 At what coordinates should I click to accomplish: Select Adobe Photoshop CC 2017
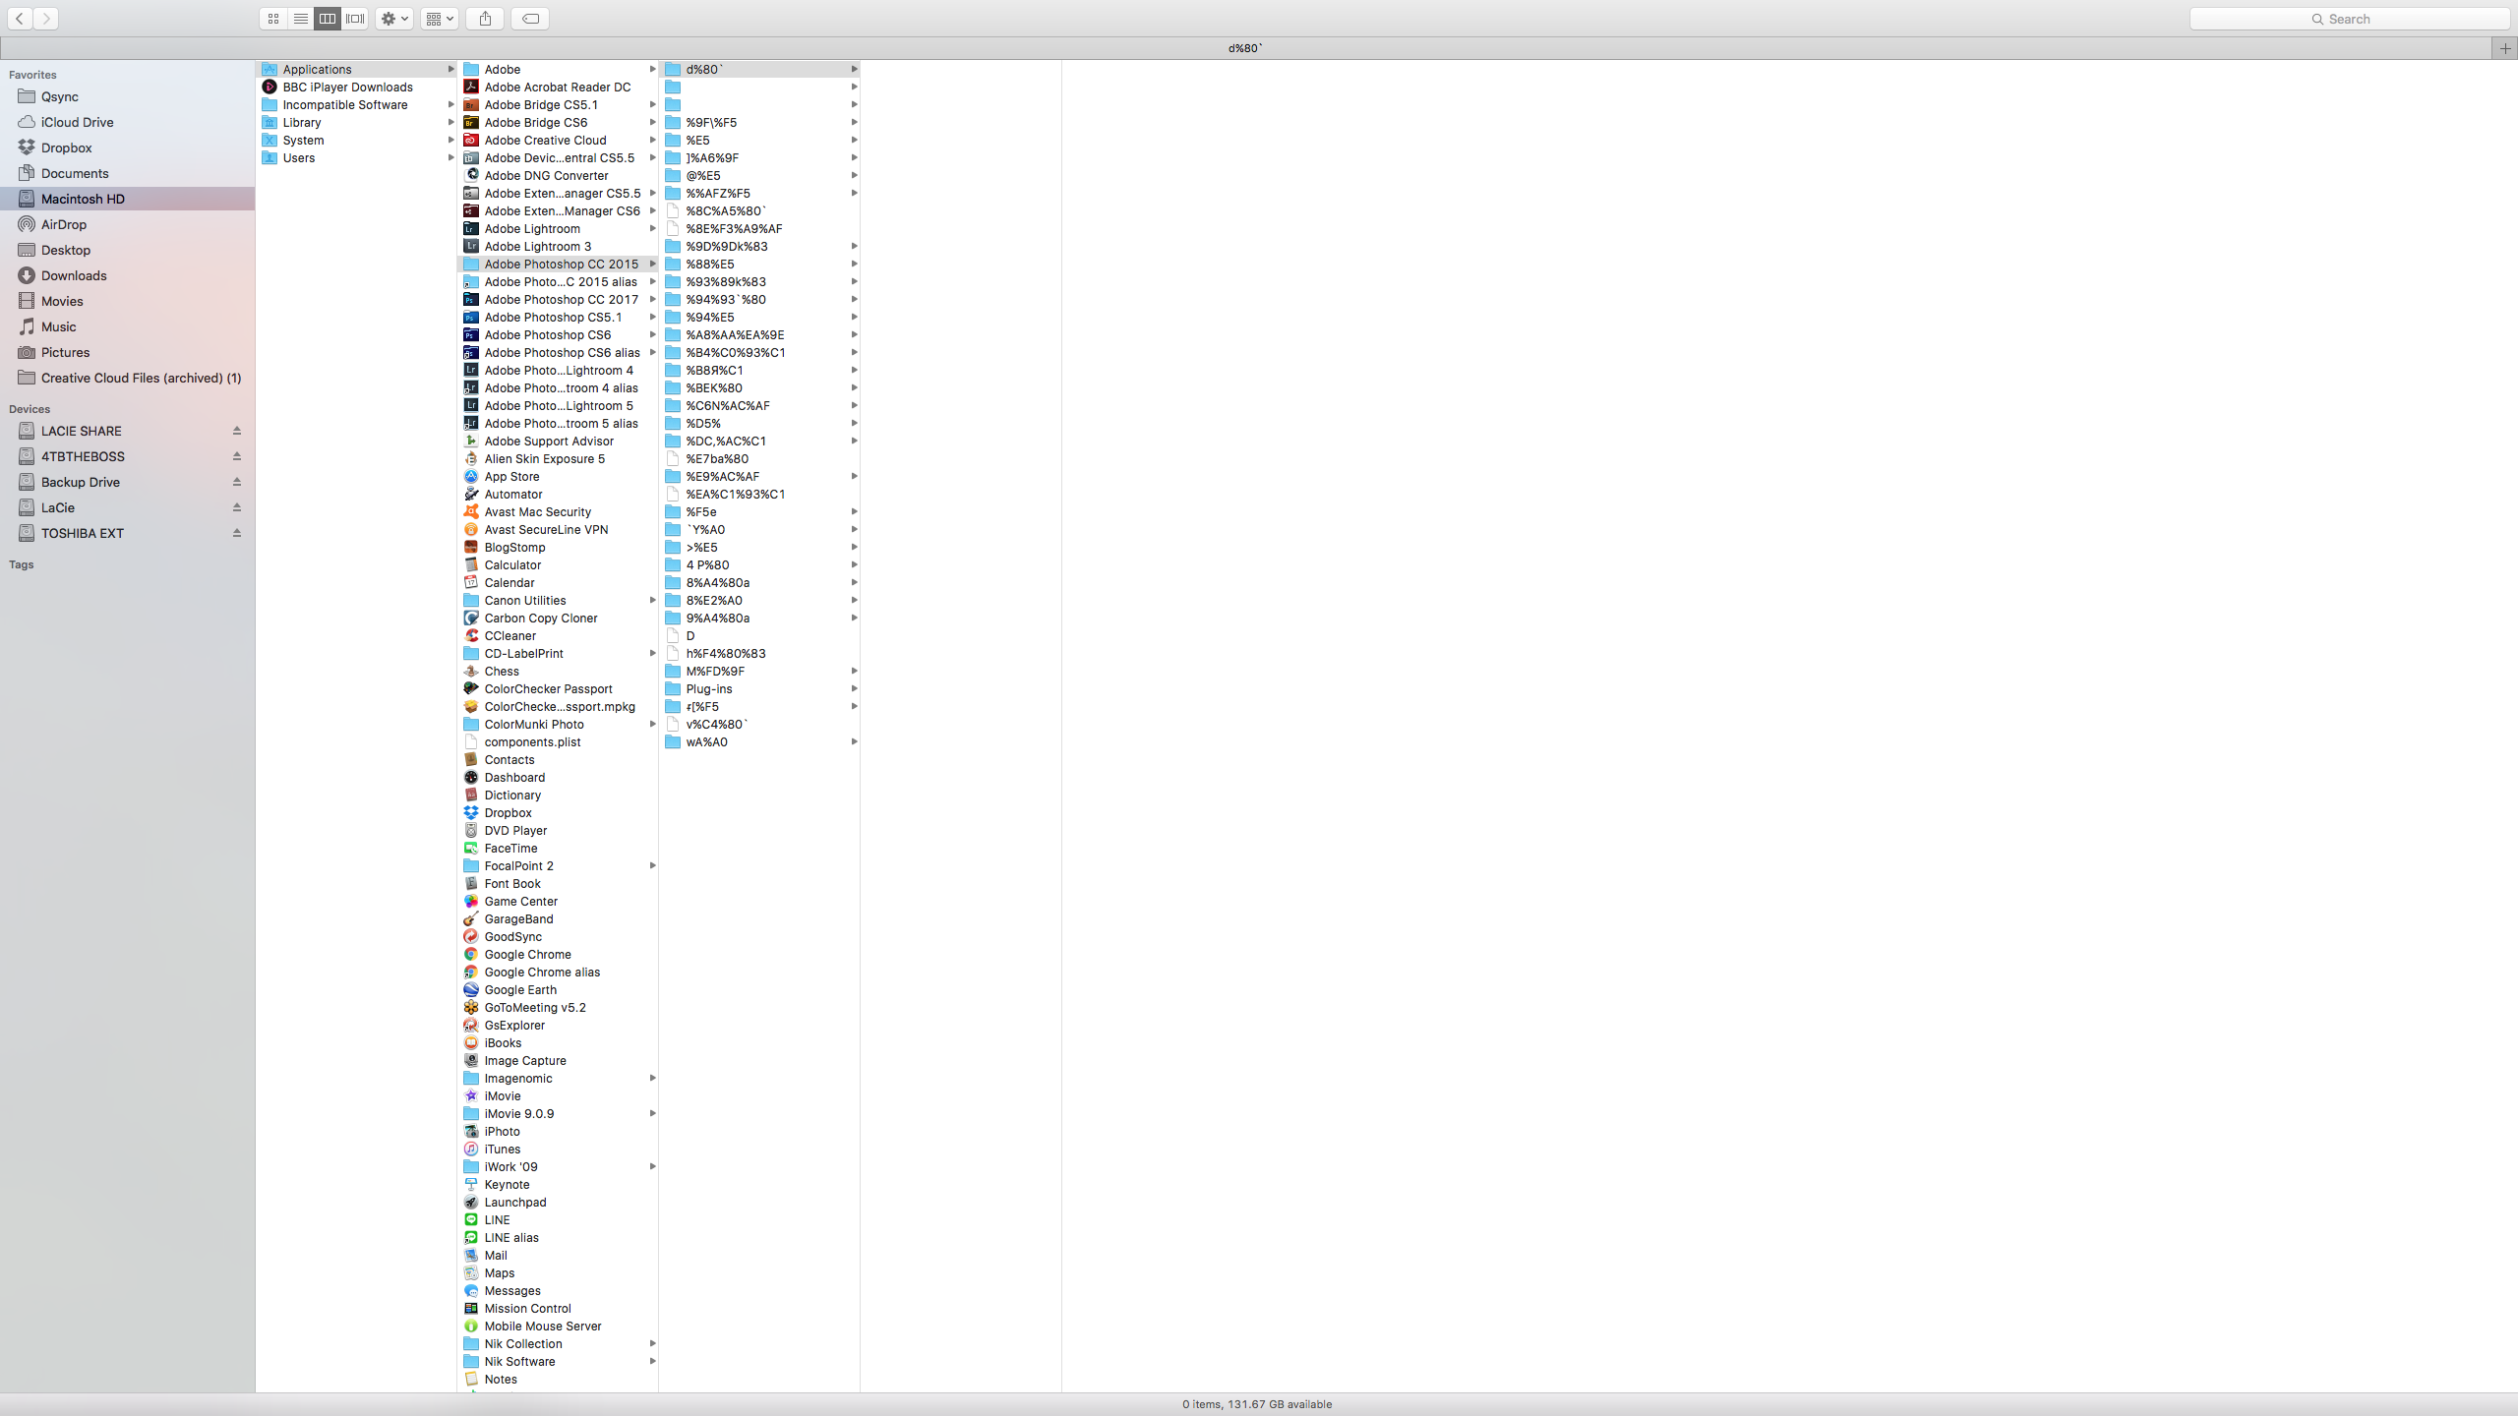tap(562, 299)
